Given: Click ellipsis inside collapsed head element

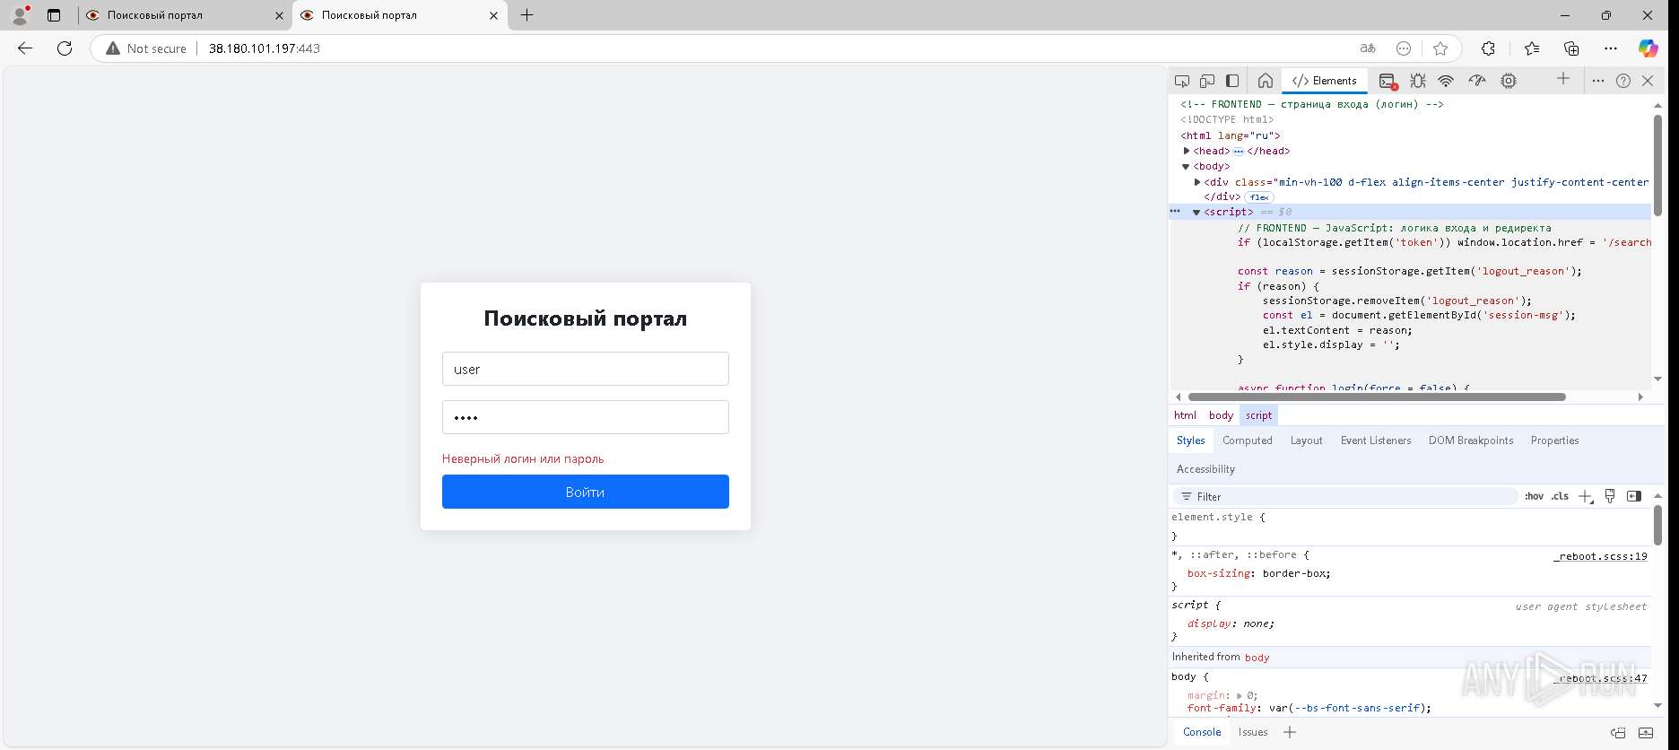Looking at the screenshot, I should (x=1239, y=152).
